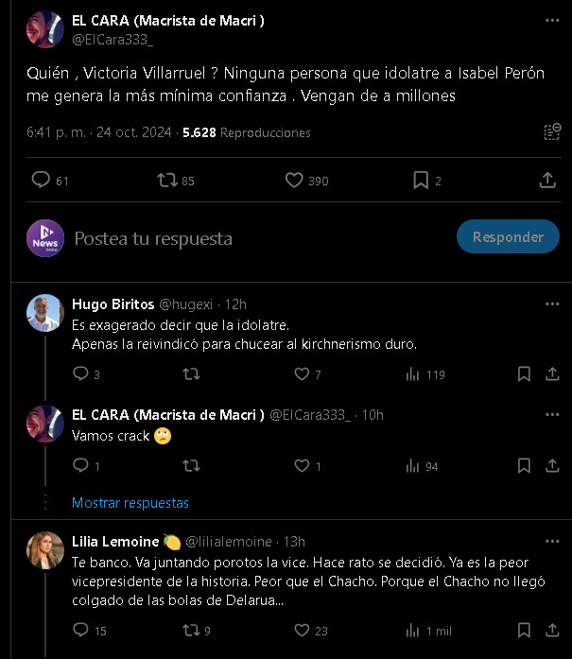Click the blue Responder button

[x=507, y=237]
